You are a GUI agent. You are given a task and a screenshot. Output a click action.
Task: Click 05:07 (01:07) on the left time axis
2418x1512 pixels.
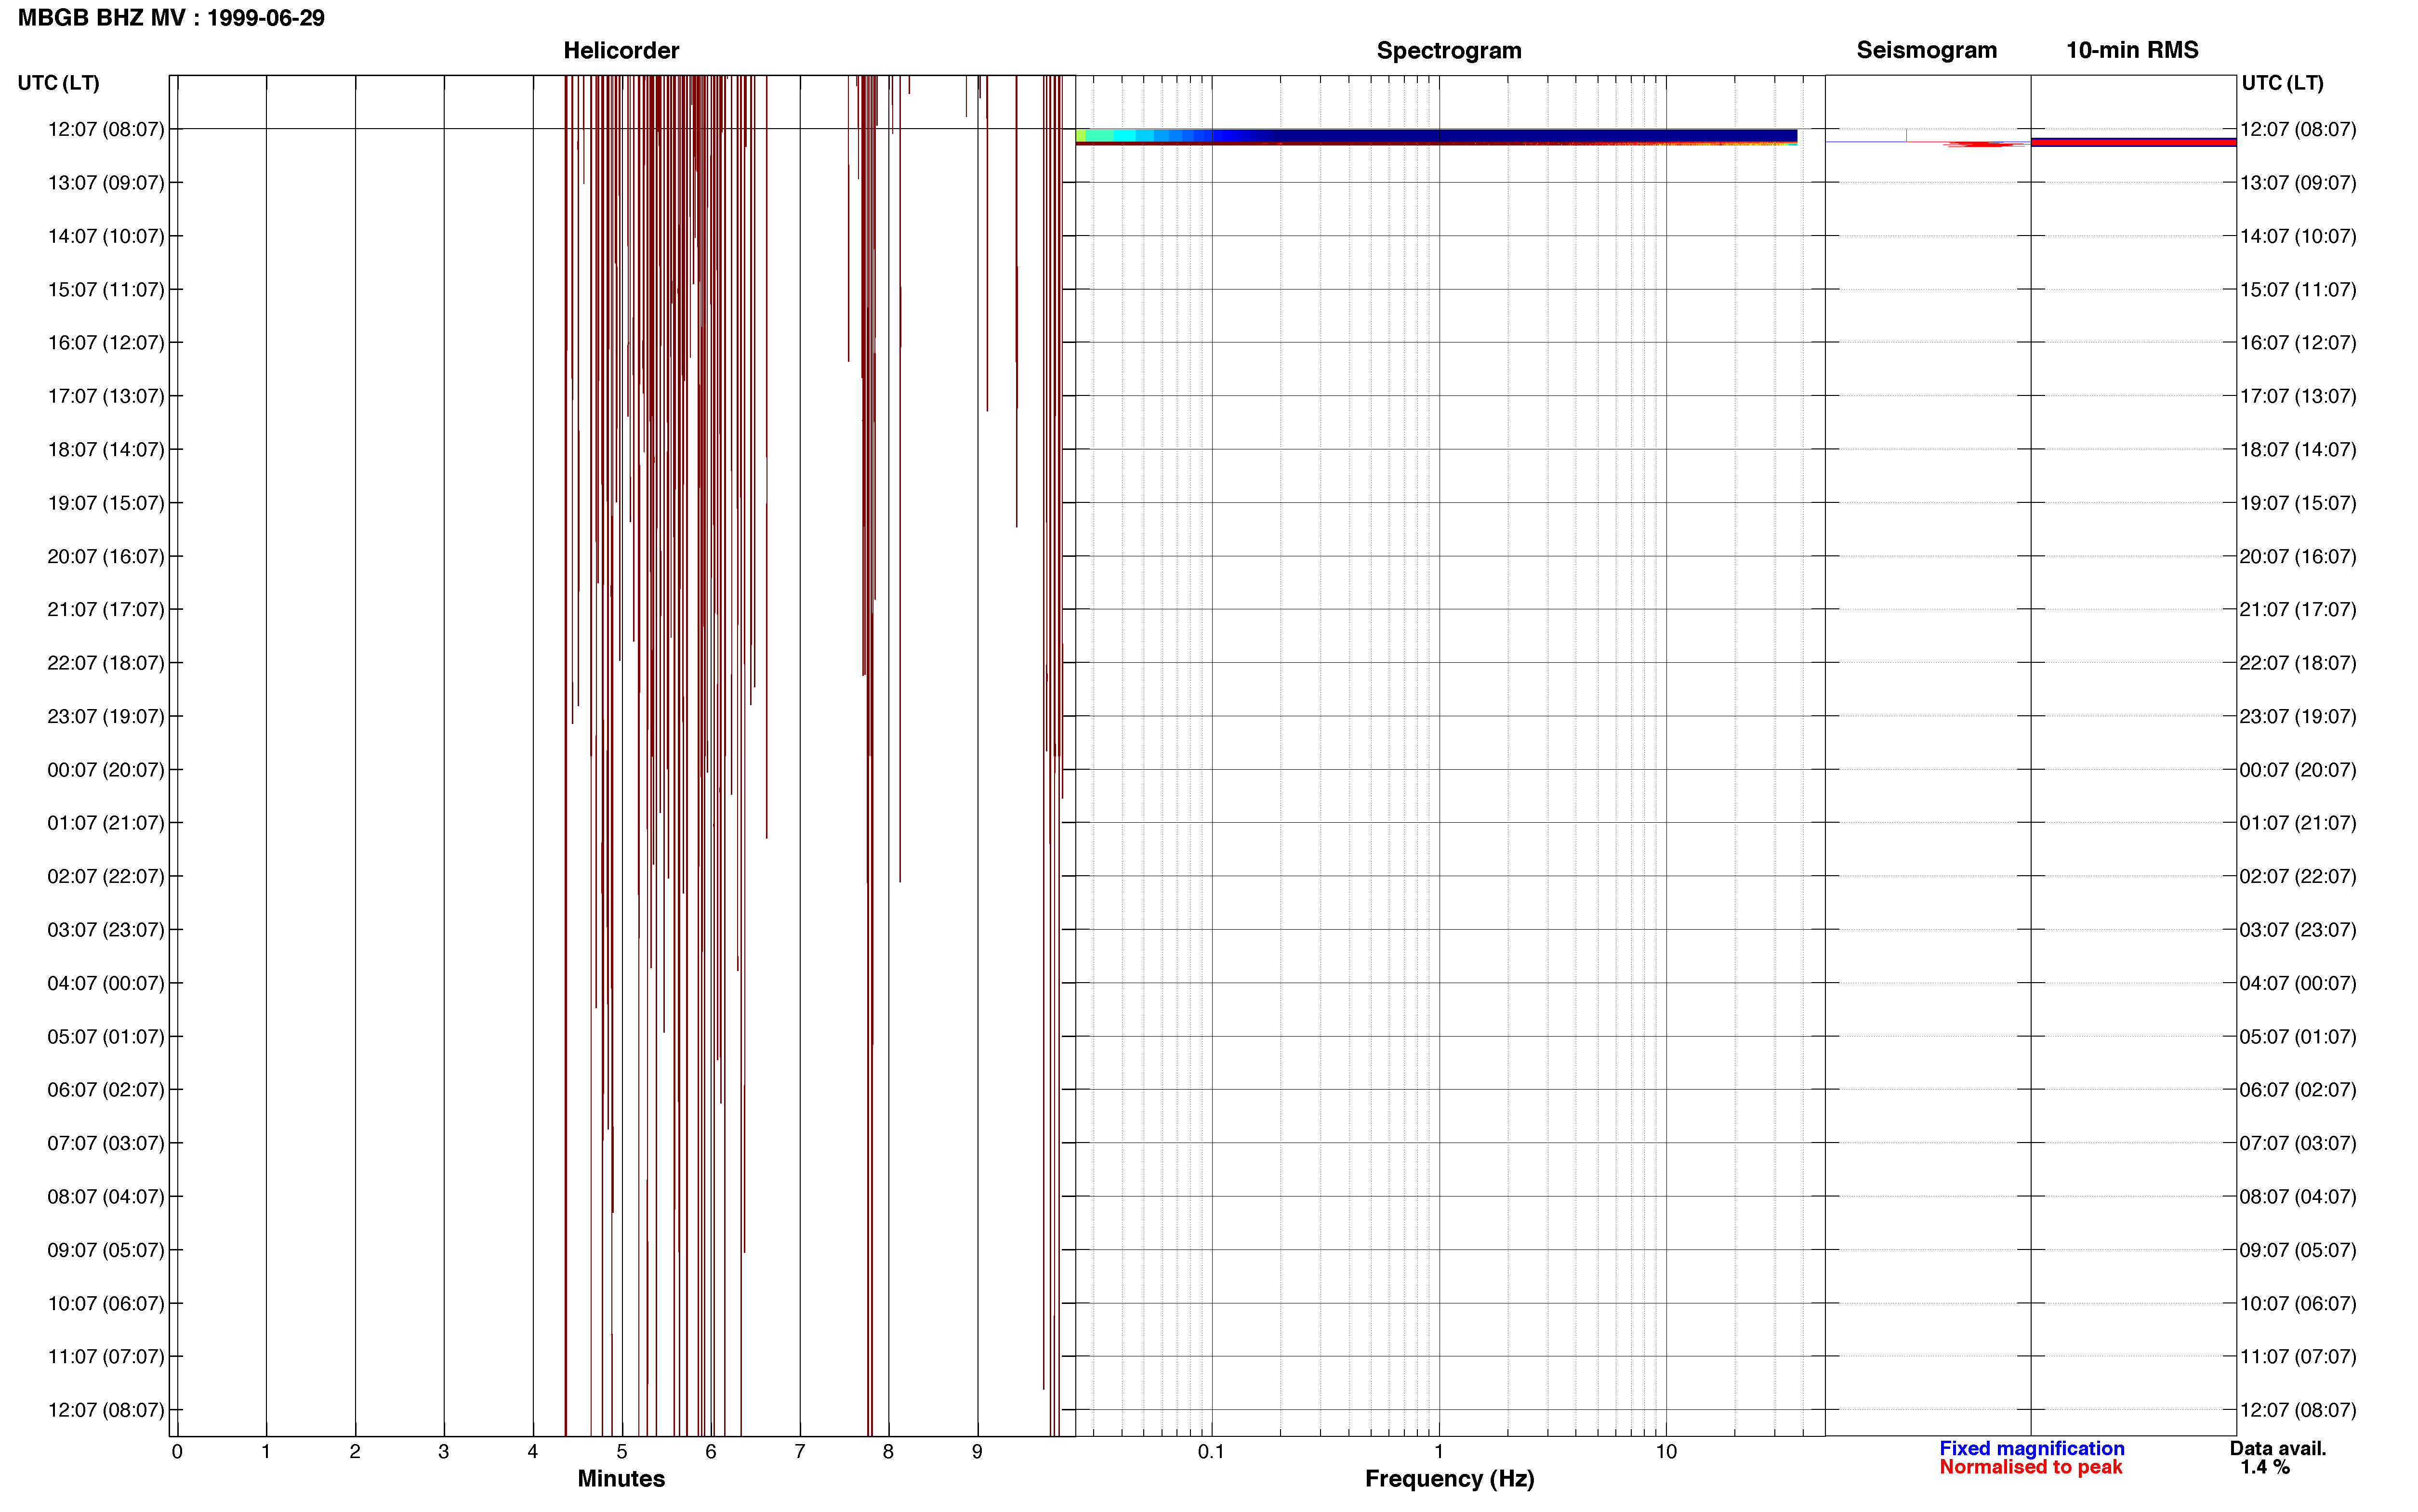[106, 1037]
